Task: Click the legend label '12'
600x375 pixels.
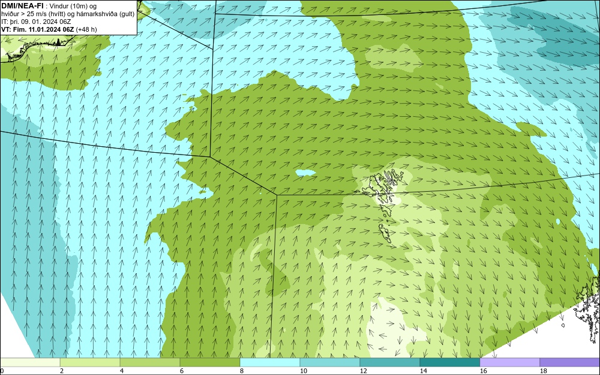Action: pos(363,371)
